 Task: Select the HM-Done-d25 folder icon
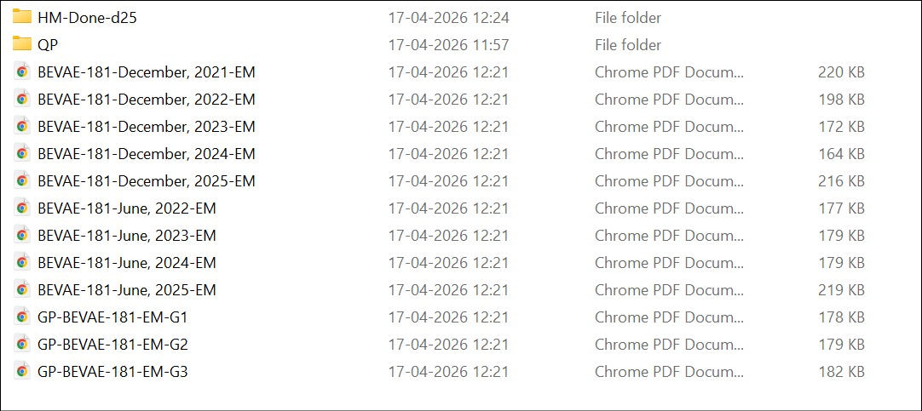(x=22, y=17)
